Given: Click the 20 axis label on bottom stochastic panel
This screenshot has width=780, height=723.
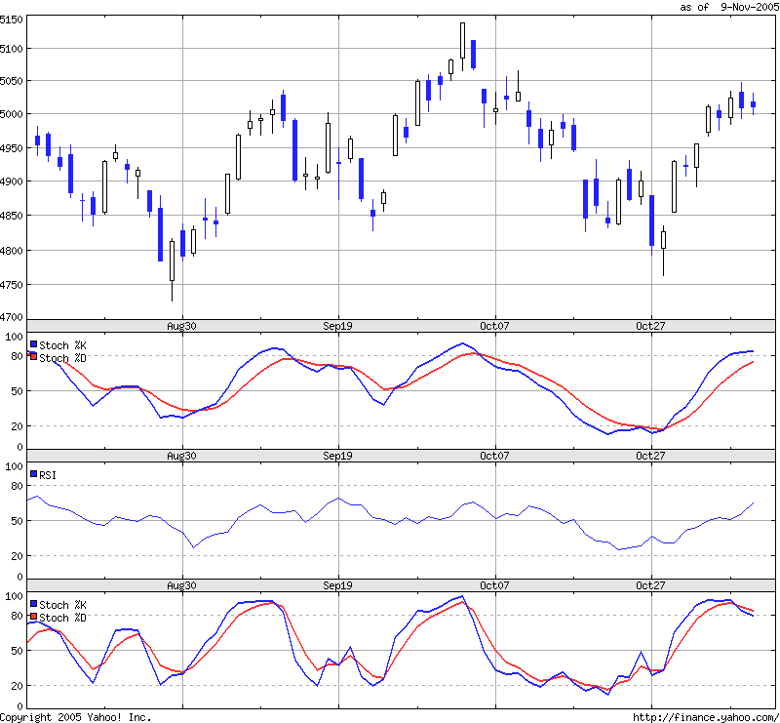Looking at the screenshot, I should pyautogui.click(x=17, y=686).
